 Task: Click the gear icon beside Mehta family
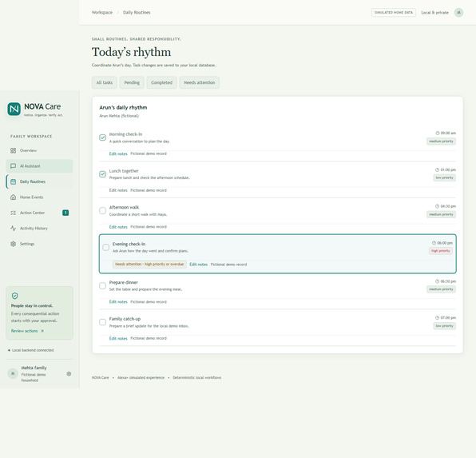click(69, 374)
